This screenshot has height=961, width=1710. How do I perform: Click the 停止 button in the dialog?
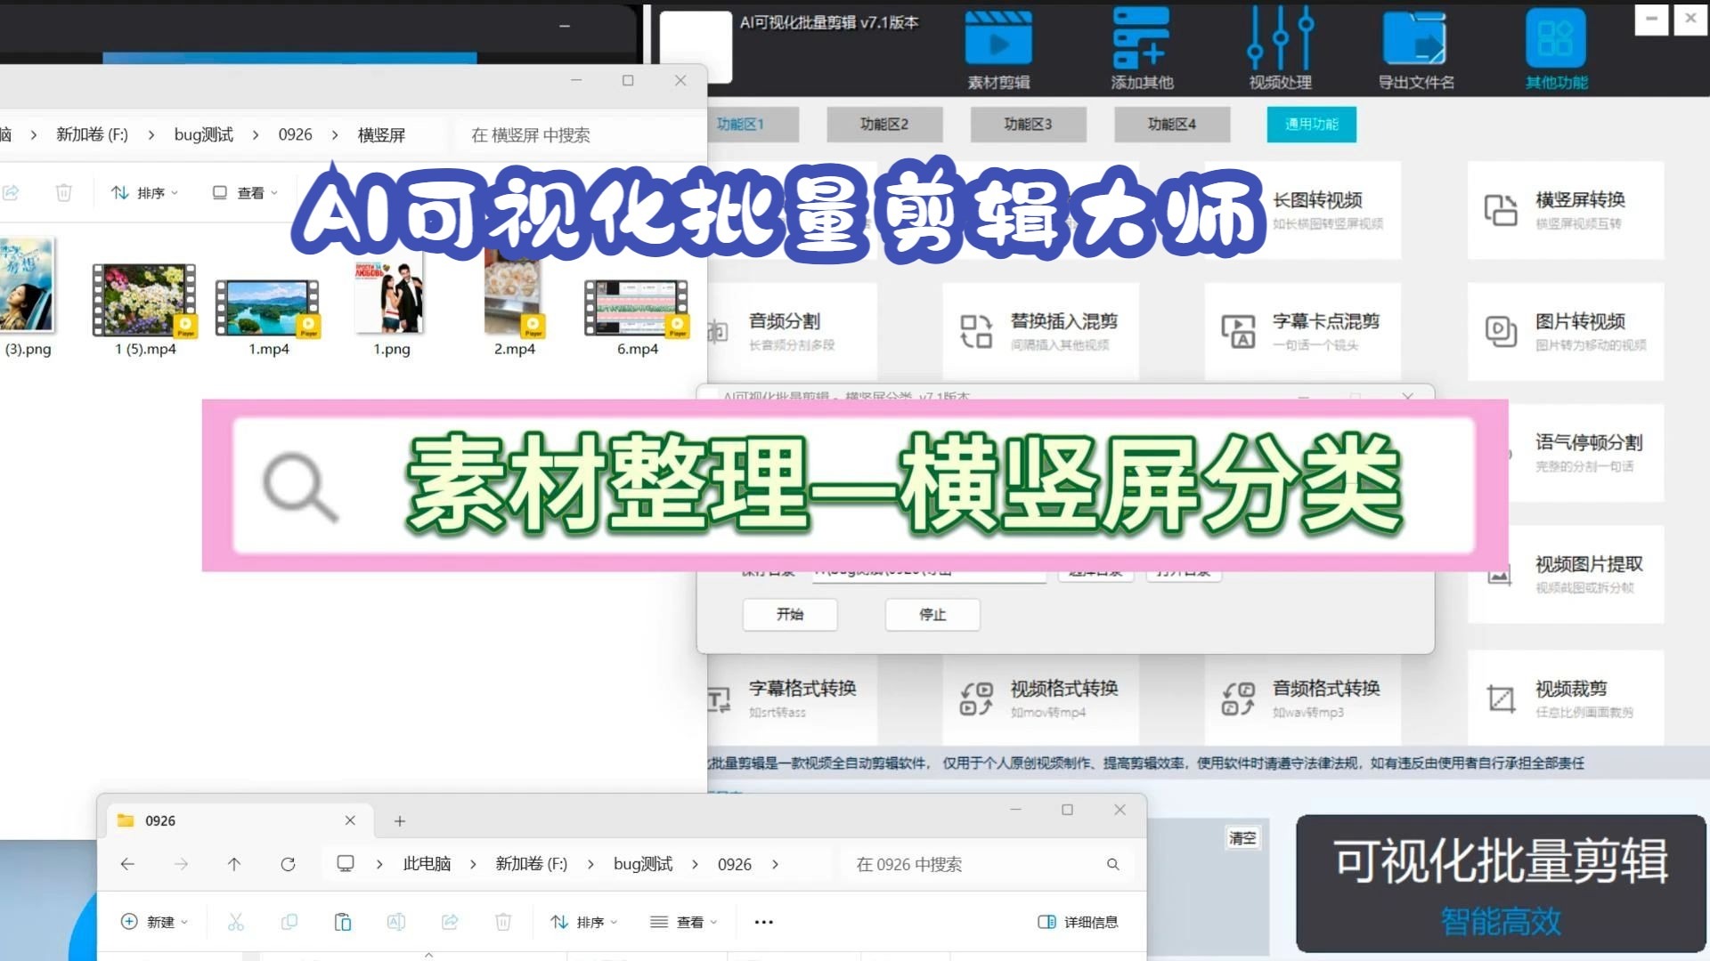(x=932, y=614)
